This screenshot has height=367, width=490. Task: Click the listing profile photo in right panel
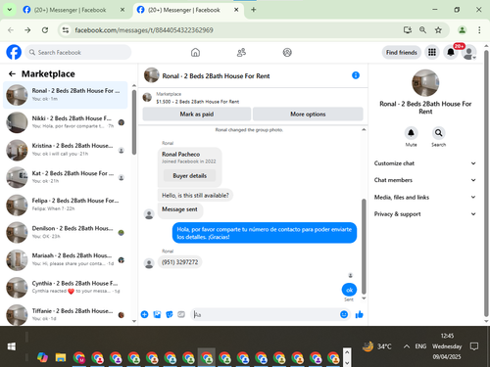[425, 83]
